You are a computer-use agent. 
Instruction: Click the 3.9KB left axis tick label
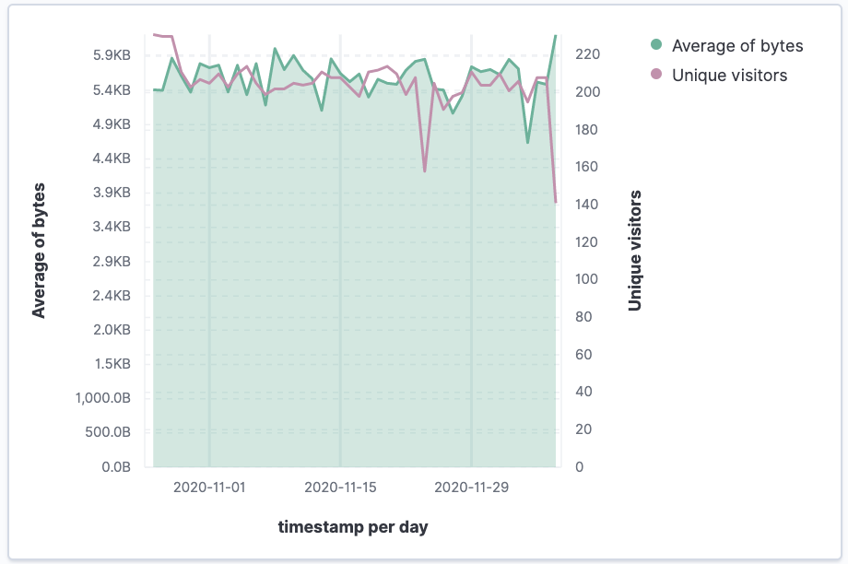point(112,193)
